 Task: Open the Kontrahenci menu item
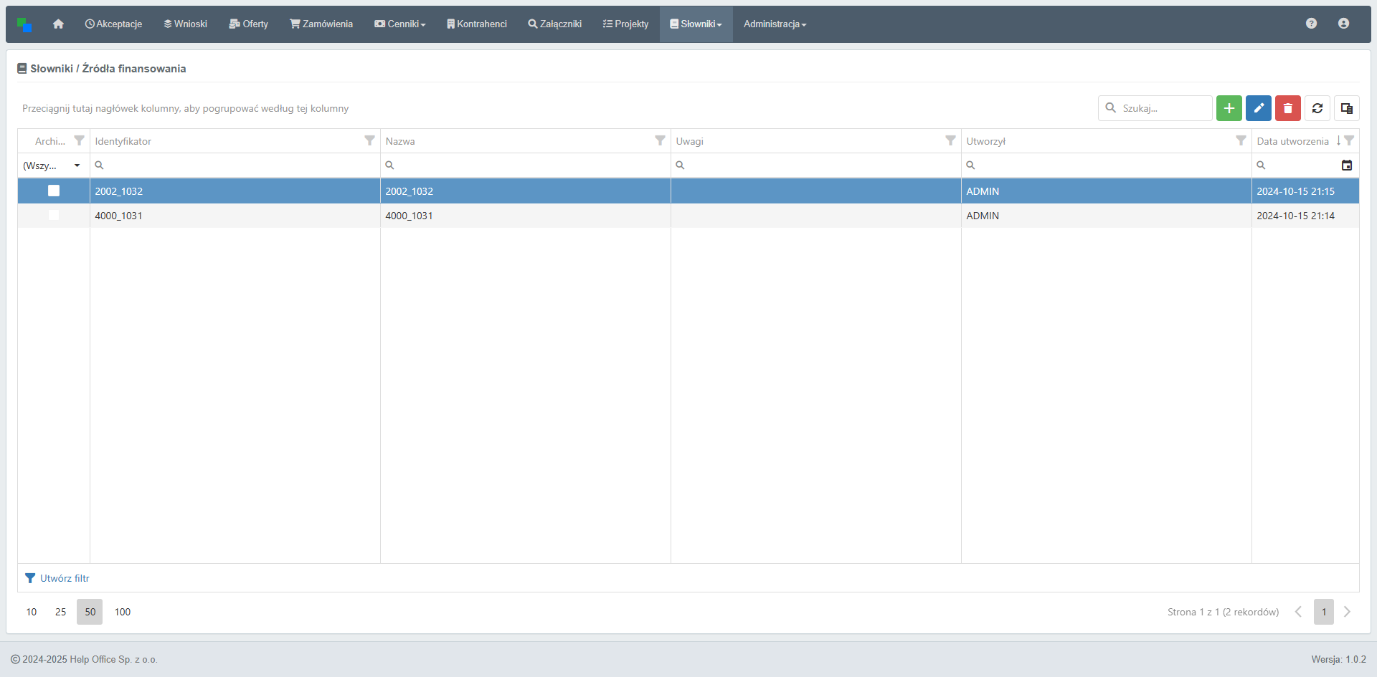pos(476,24)
